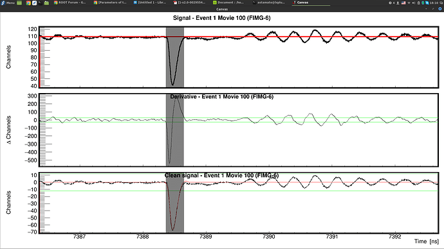This screenshot has width=444, height=249.
Task: Open the battery status tray icon
Action: coord(418,3)
